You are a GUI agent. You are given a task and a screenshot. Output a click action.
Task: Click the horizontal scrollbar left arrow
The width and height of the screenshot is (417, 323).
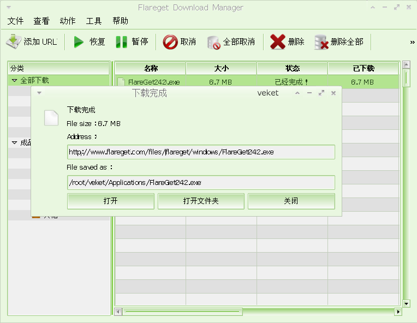(x=118, y=312)
